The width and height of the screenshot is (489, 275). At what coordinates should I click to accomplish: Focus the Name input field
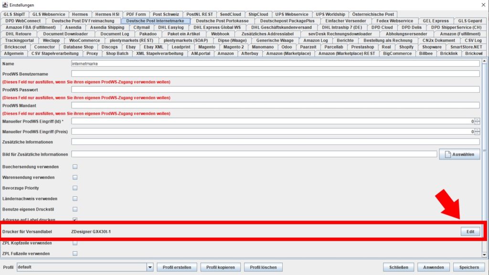point(276,63)
